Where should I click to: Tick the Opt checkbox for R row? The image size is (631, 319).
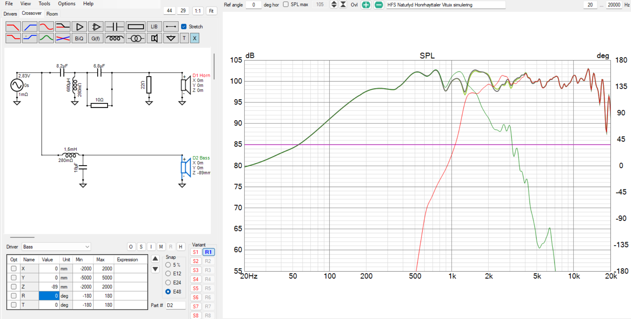click(x=14, y=296)
